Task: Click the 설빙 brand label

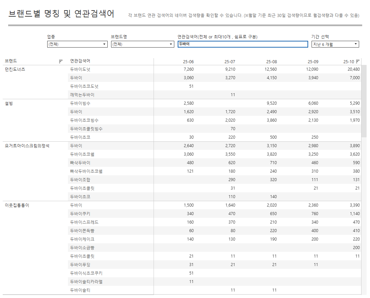Action: tap(9, 103)
